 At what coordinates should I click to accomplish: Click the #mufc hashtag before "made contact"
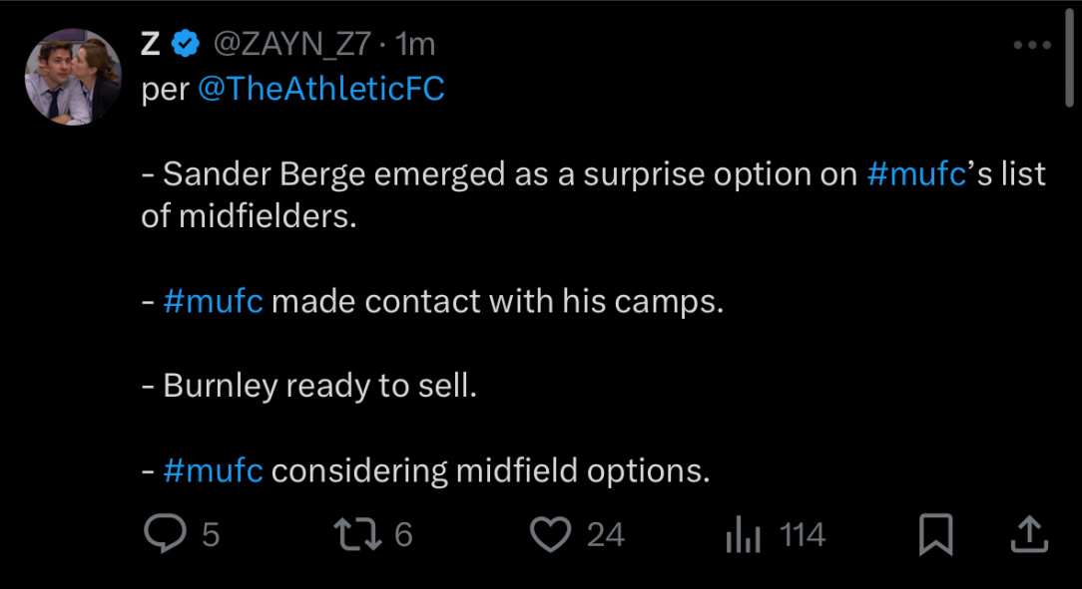pos(214,301)
